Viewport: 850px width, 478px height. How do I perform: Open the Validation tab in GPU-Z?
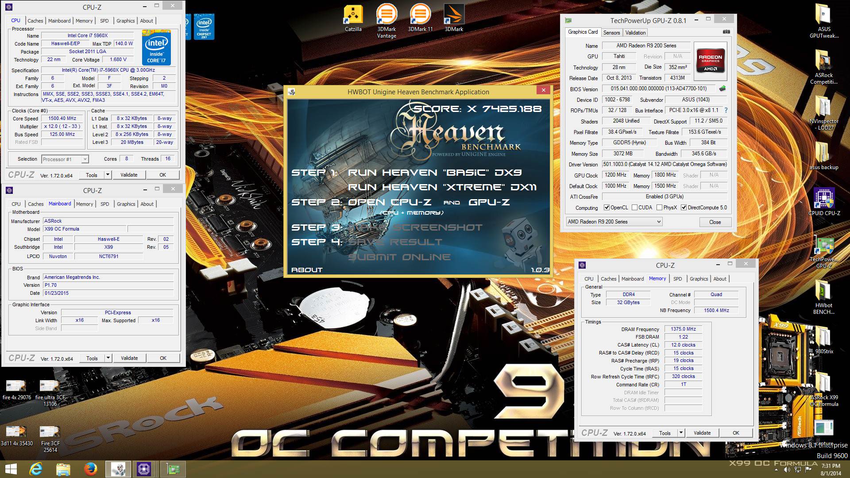click(x=635, y=33)
